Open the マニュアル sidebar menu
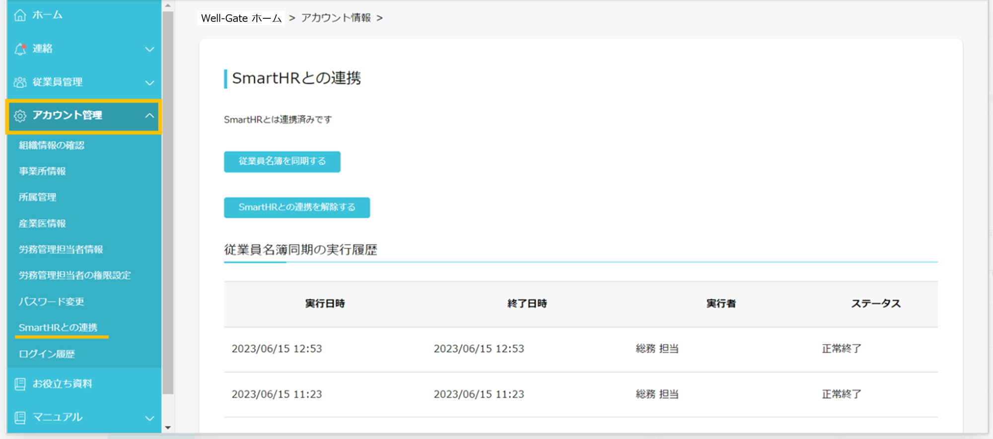The width and height of the screenshot is (993, 439). [84, 417]
